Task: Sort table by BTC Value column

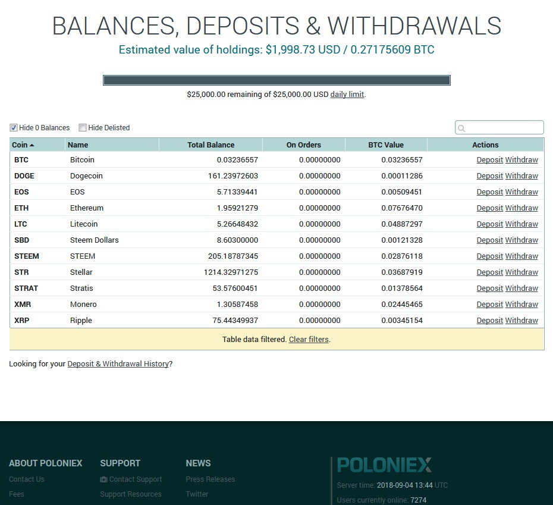Action: click(x=386, y=145)
